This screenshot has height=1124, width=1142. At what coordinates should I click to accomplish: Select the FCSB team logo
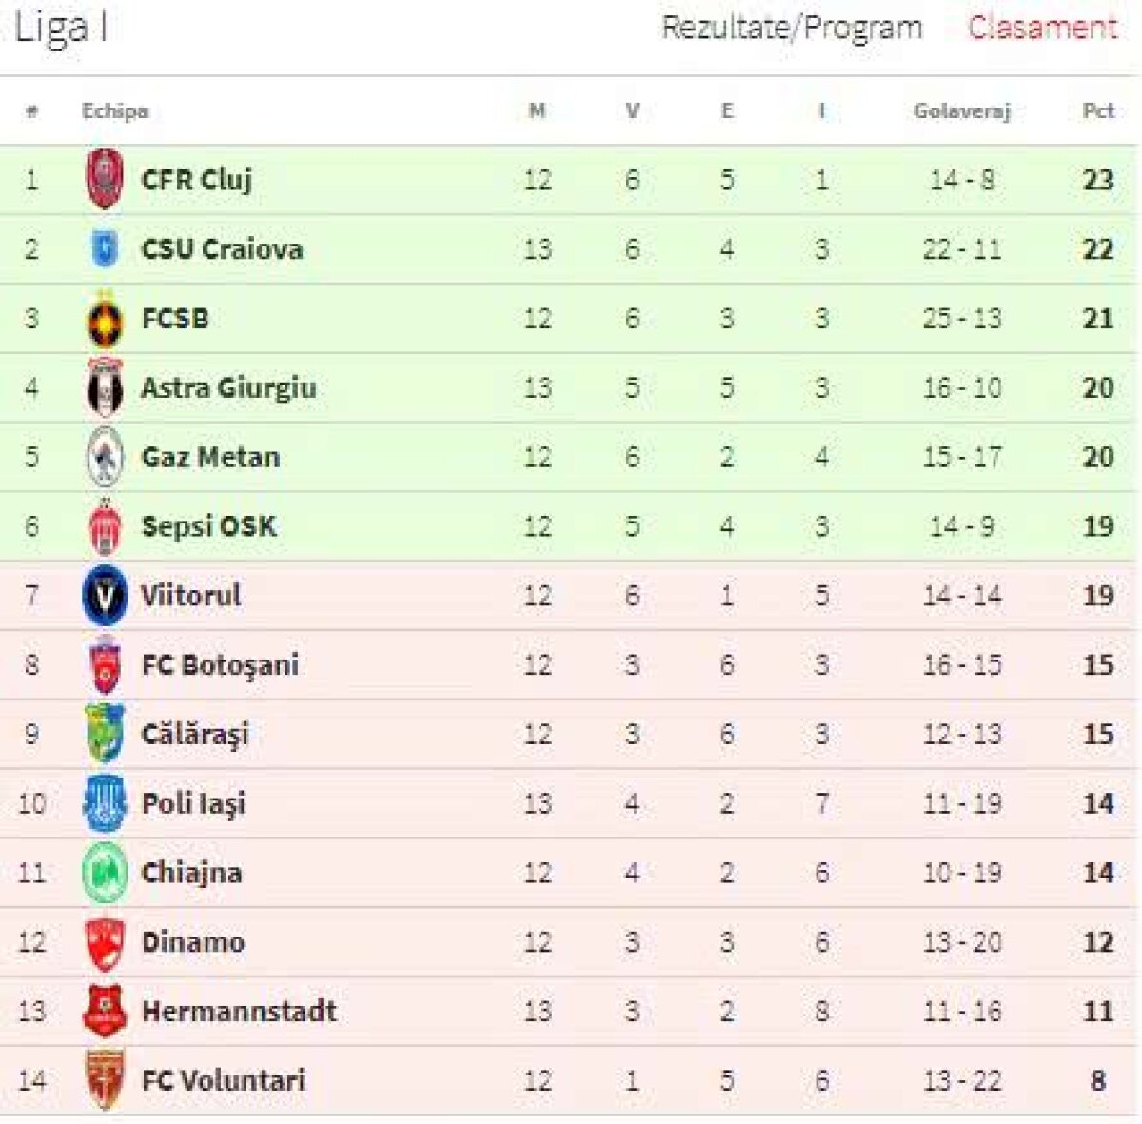tap(105, 319)
